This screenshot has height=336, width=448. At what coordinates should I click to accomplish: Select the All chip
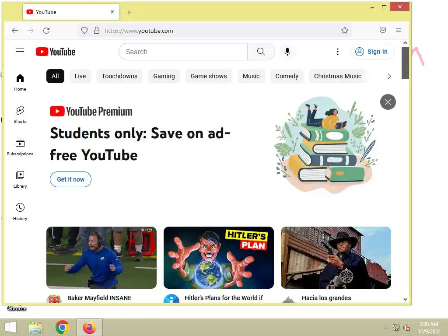pos(55,76)
